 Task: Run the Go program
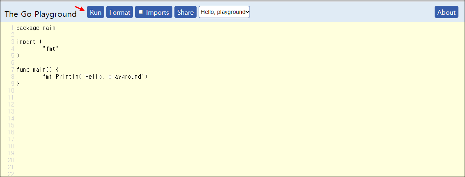tap(96, 12)
